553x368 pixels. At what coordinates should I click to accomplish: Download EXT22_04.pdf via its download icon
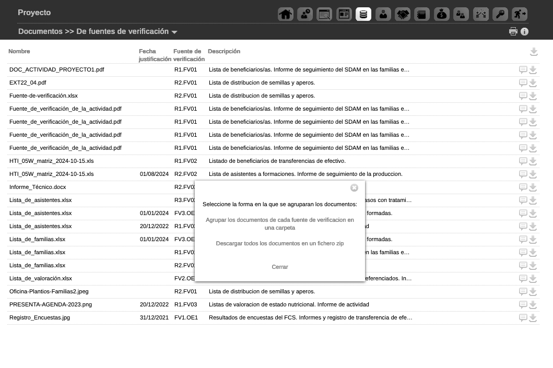(x=533, y=82)
